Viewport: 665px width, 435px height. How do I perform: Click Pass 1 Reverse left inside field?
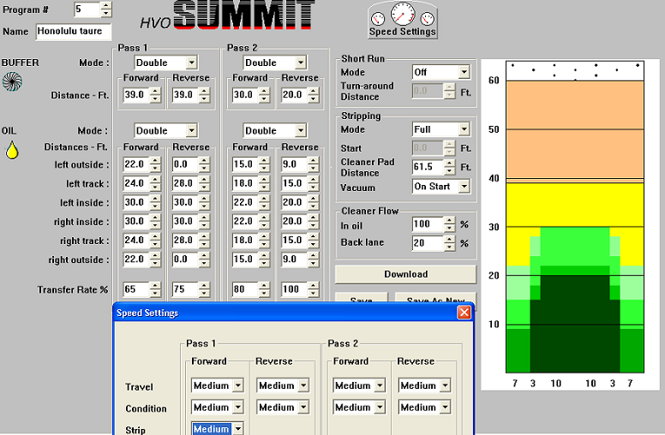[x=185, y=202]
